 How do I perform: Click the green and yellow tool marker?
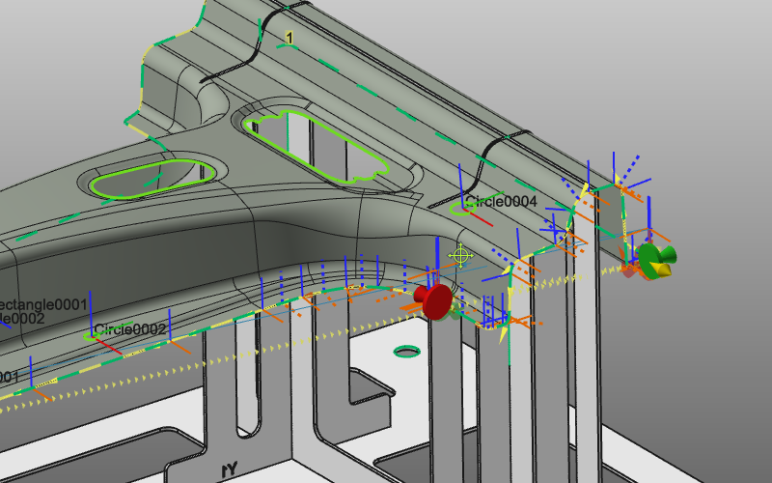(x=654, y=259)
